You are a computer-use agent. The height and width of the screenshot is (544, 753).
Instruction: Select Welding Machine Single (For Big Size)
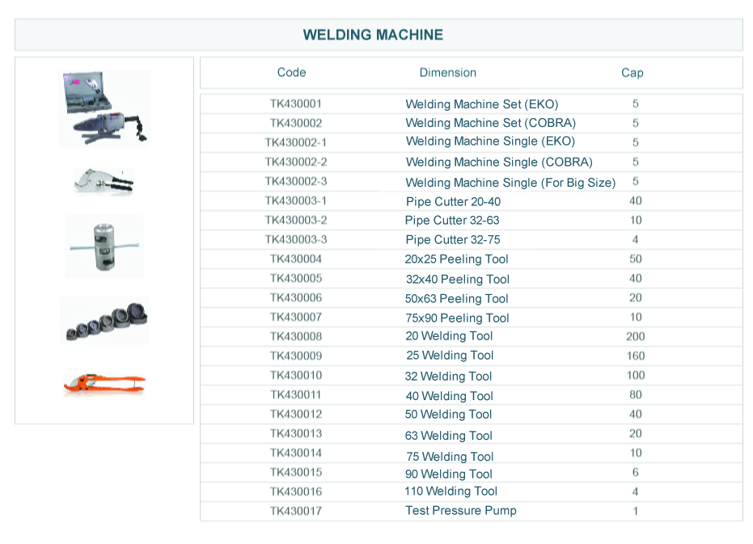[x=510, y=183]
